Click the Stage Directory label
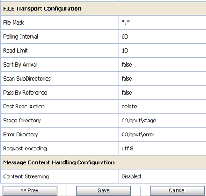This screenshot has width=206, height=196. tap(22, 121)
